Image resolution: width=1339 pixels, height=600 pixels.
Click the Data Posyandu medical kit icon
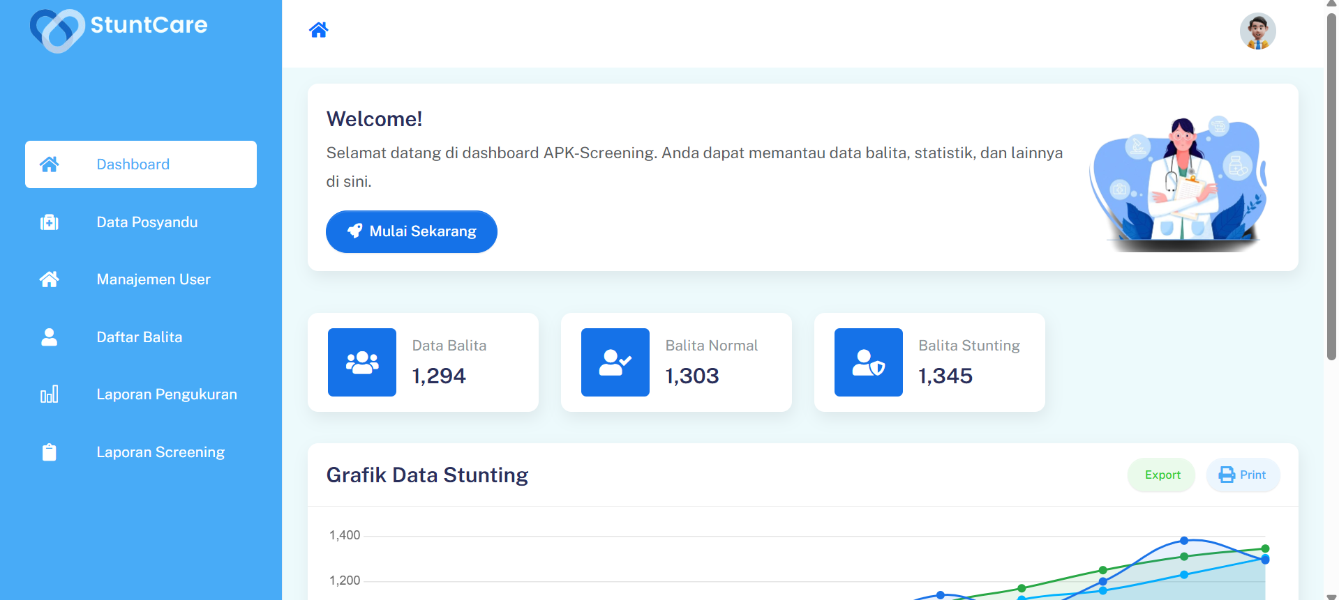[49, 222]
